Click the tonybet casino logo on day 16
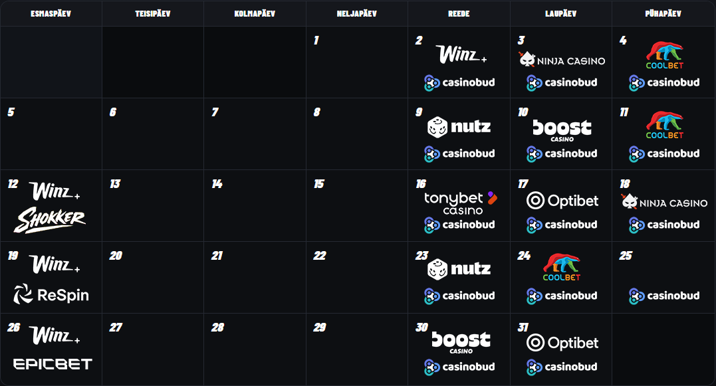The width and height of the screenshot is (716, 386). click(460, 203)
